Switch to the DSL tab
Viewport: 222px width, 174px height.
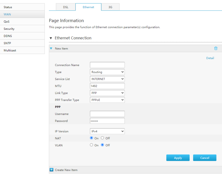[66, 7]
